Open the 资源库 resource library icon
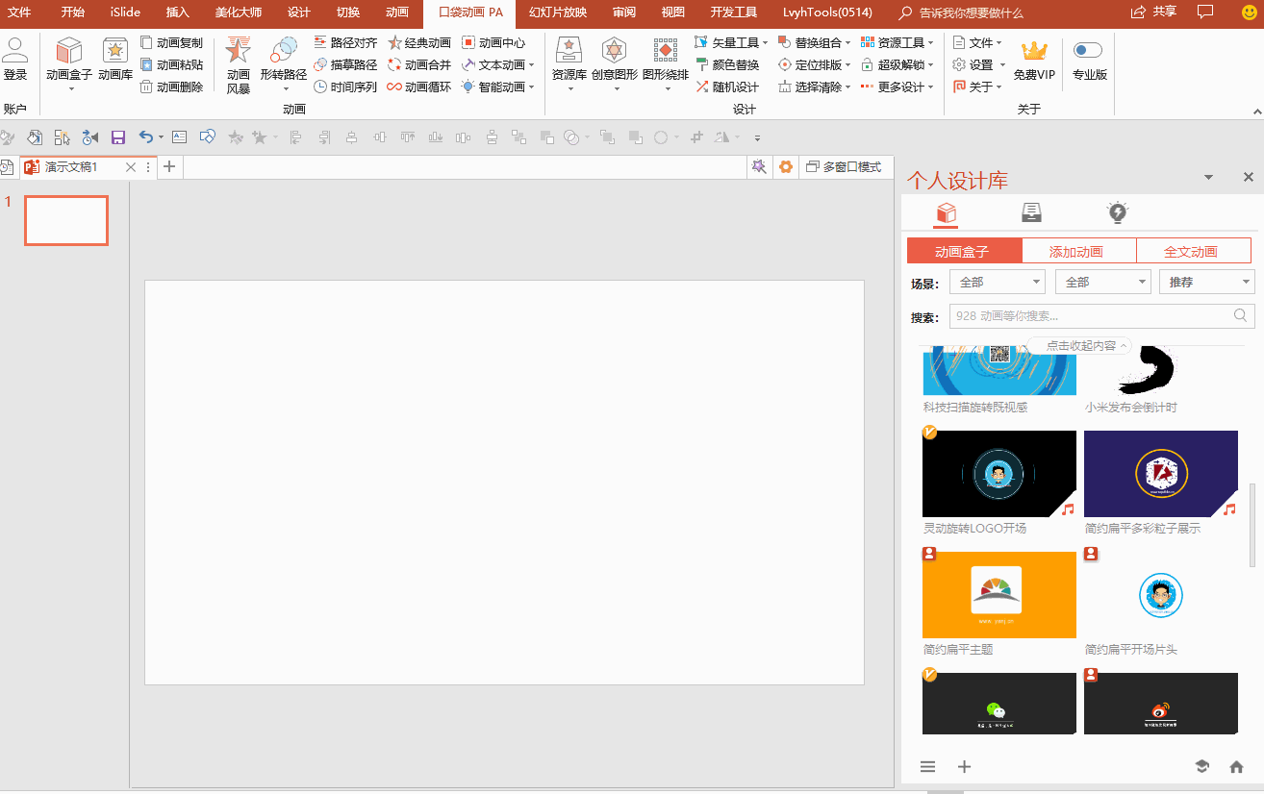This screenshot has height=794, width=1264. click(569, 52)
